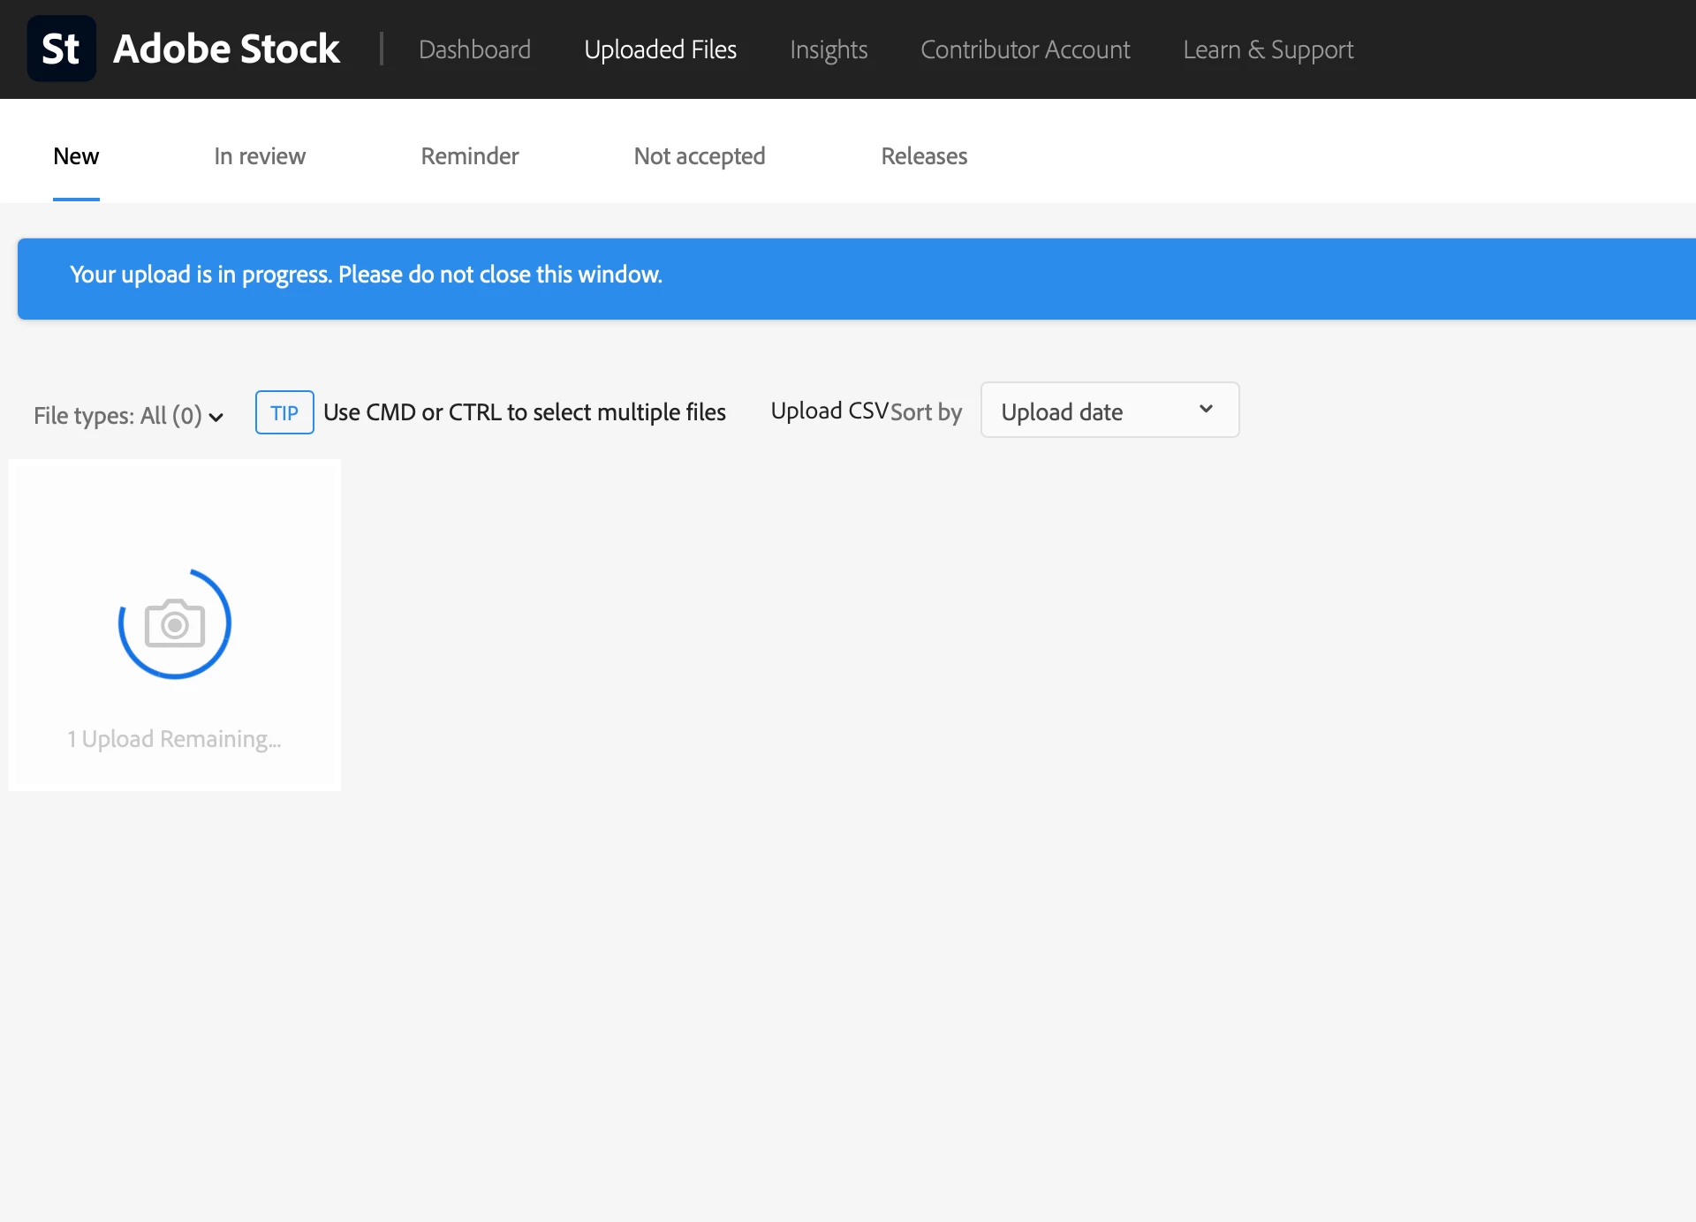
Task: Open the Dashboard page
Action: pos(474,49)
